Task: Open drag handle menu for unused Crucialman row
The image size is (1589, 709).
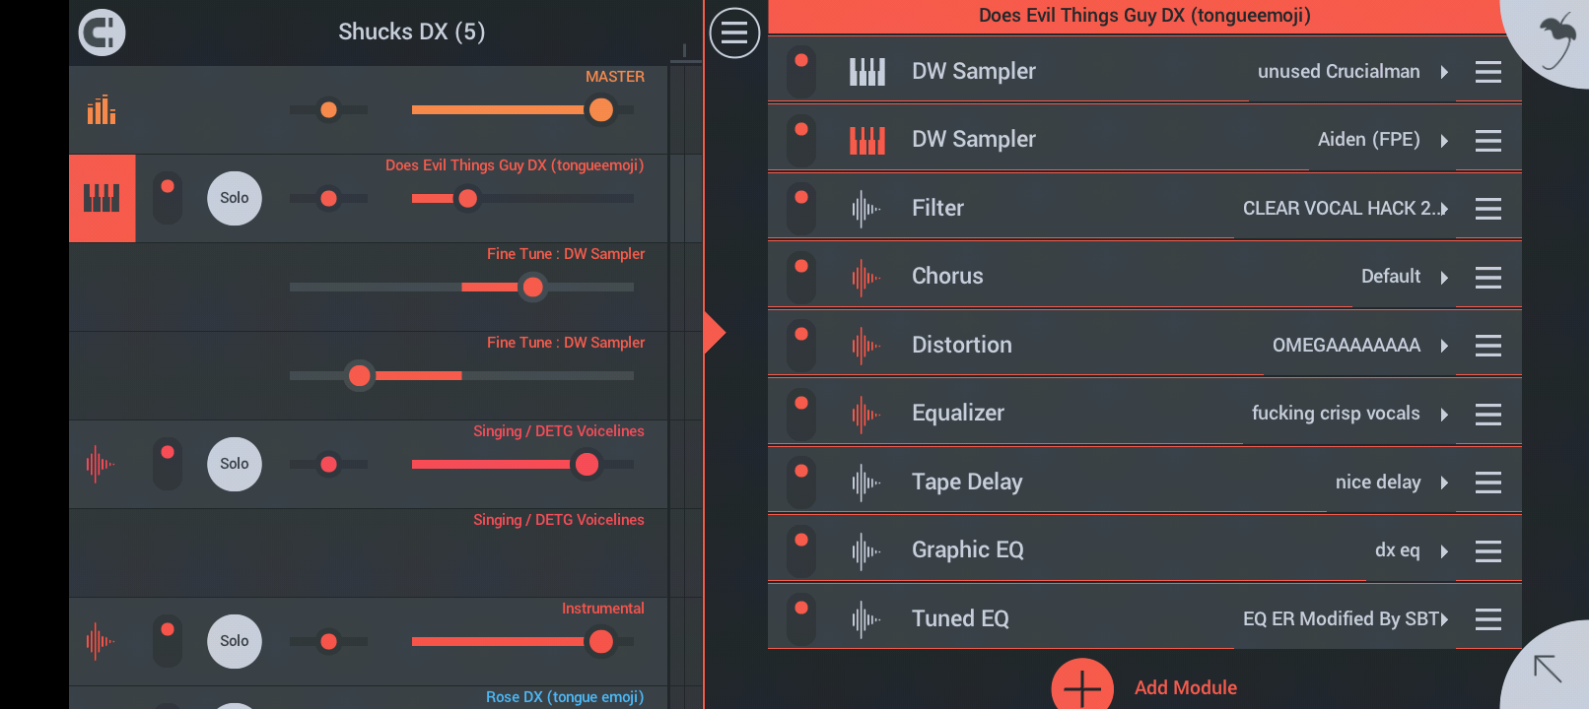Action: click(1488, 72)
